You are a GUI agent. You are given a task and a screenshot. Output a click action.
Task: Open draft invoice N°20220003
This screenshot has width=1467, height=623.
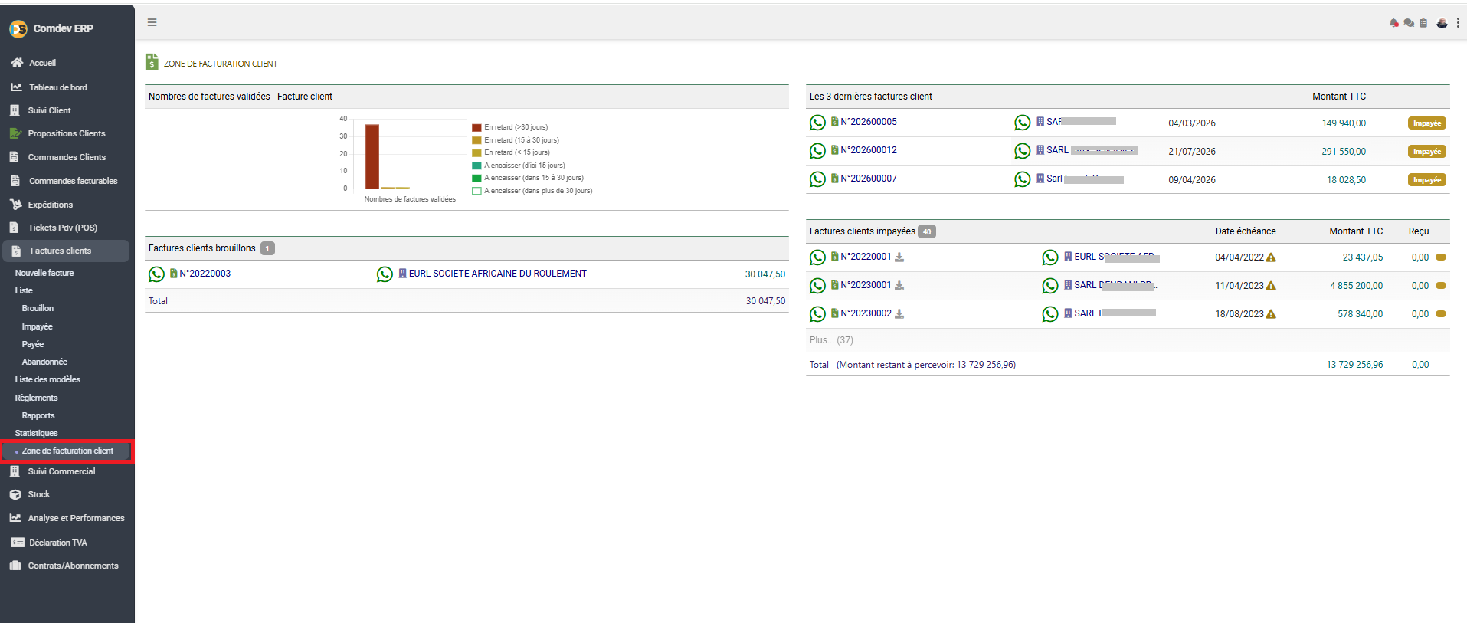tap(205, 274)
